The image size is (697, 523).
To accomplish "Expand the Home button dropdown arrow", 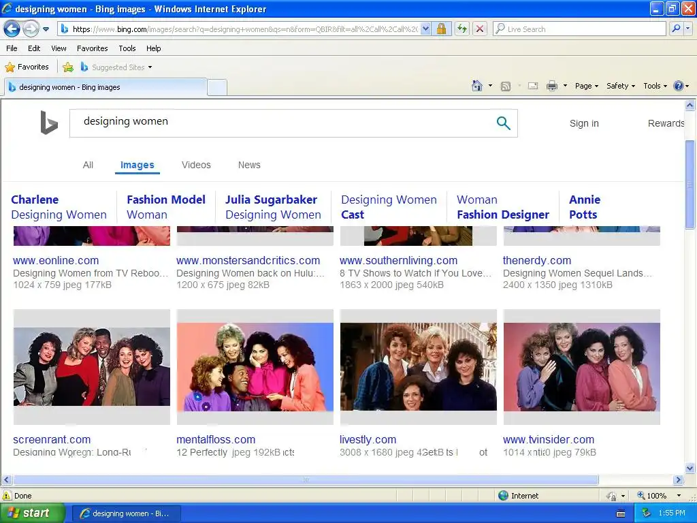I will pos(490,86).
